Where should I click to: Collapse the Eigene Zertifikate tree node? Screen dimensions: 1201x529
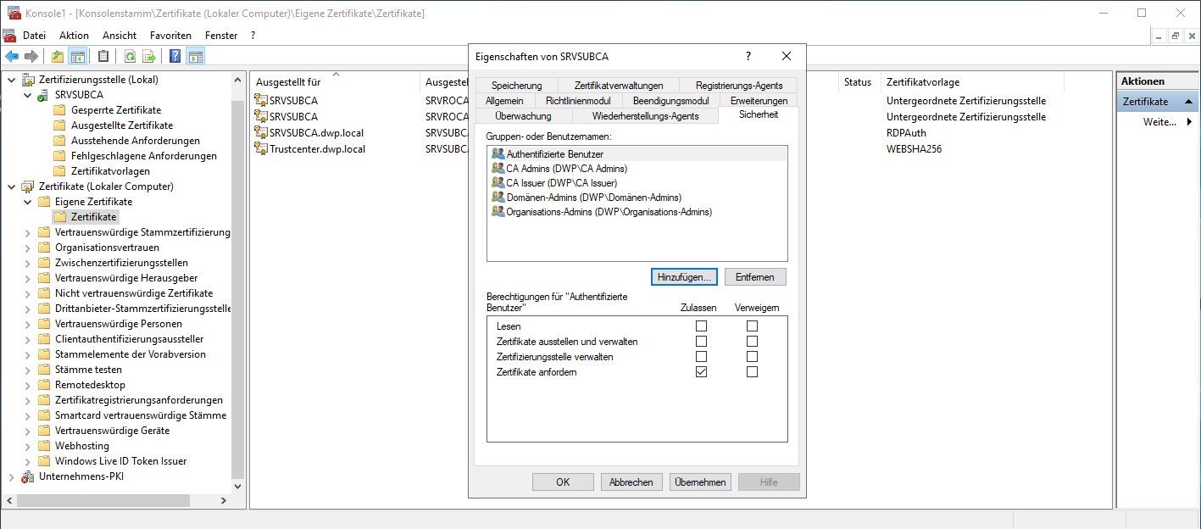click(x=27, y=202)
